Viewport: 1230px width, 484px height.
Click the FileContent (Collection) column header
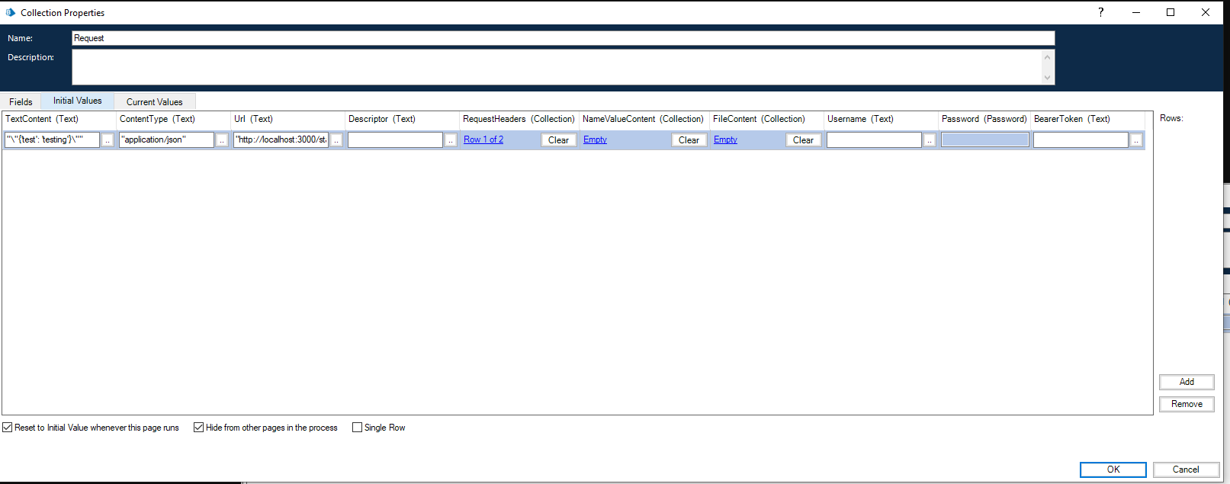point(766,120)
